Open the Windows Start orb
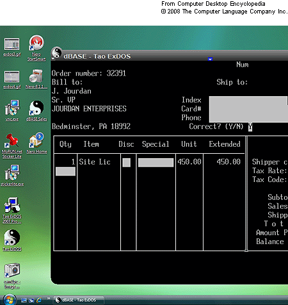The height and width of the screenshot is (305, 288). coord(10,300)
